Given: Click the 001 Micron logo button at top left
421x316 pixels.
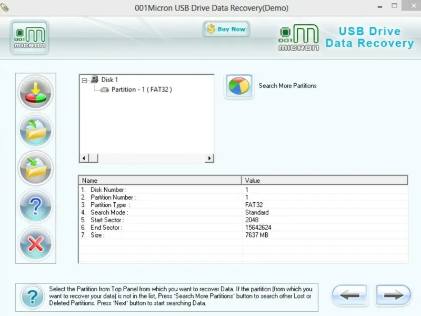Looking at the screenshot, I should (x=29, y=37).
